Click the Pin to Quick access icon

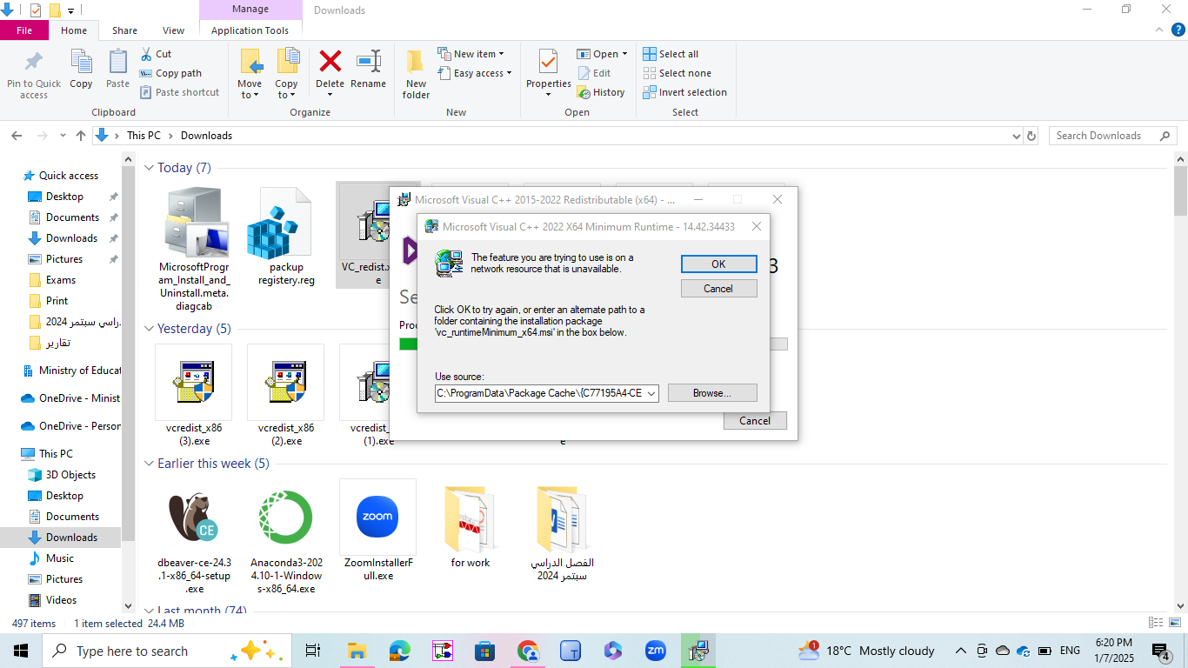coord(34,63)
